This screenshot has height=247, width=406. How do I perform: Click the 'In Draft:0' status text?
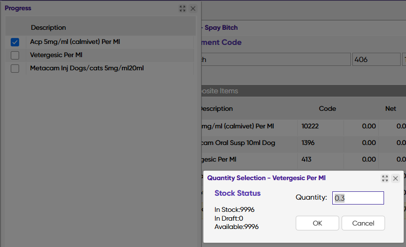[229, 218]
